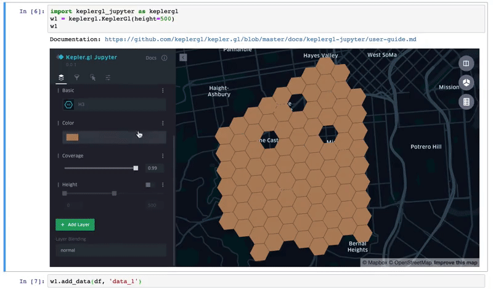Click the Add Layer button
Viewport: 493px width, 291px height.
[x=75, y=224]
